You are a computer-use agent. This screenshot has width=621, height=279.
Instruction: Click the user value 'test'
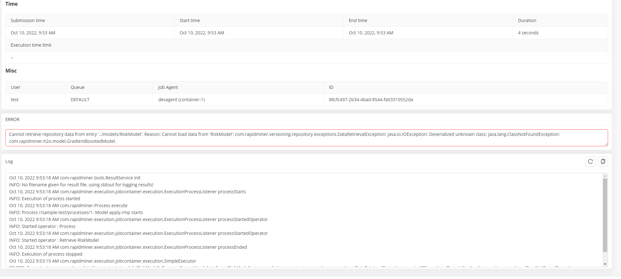click(15, 100)
